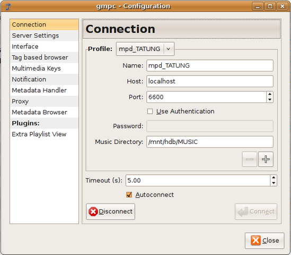Uncheck the Autoconnect checkbox
This screenshot has width=291, height=255.
(x=129, y=195)
